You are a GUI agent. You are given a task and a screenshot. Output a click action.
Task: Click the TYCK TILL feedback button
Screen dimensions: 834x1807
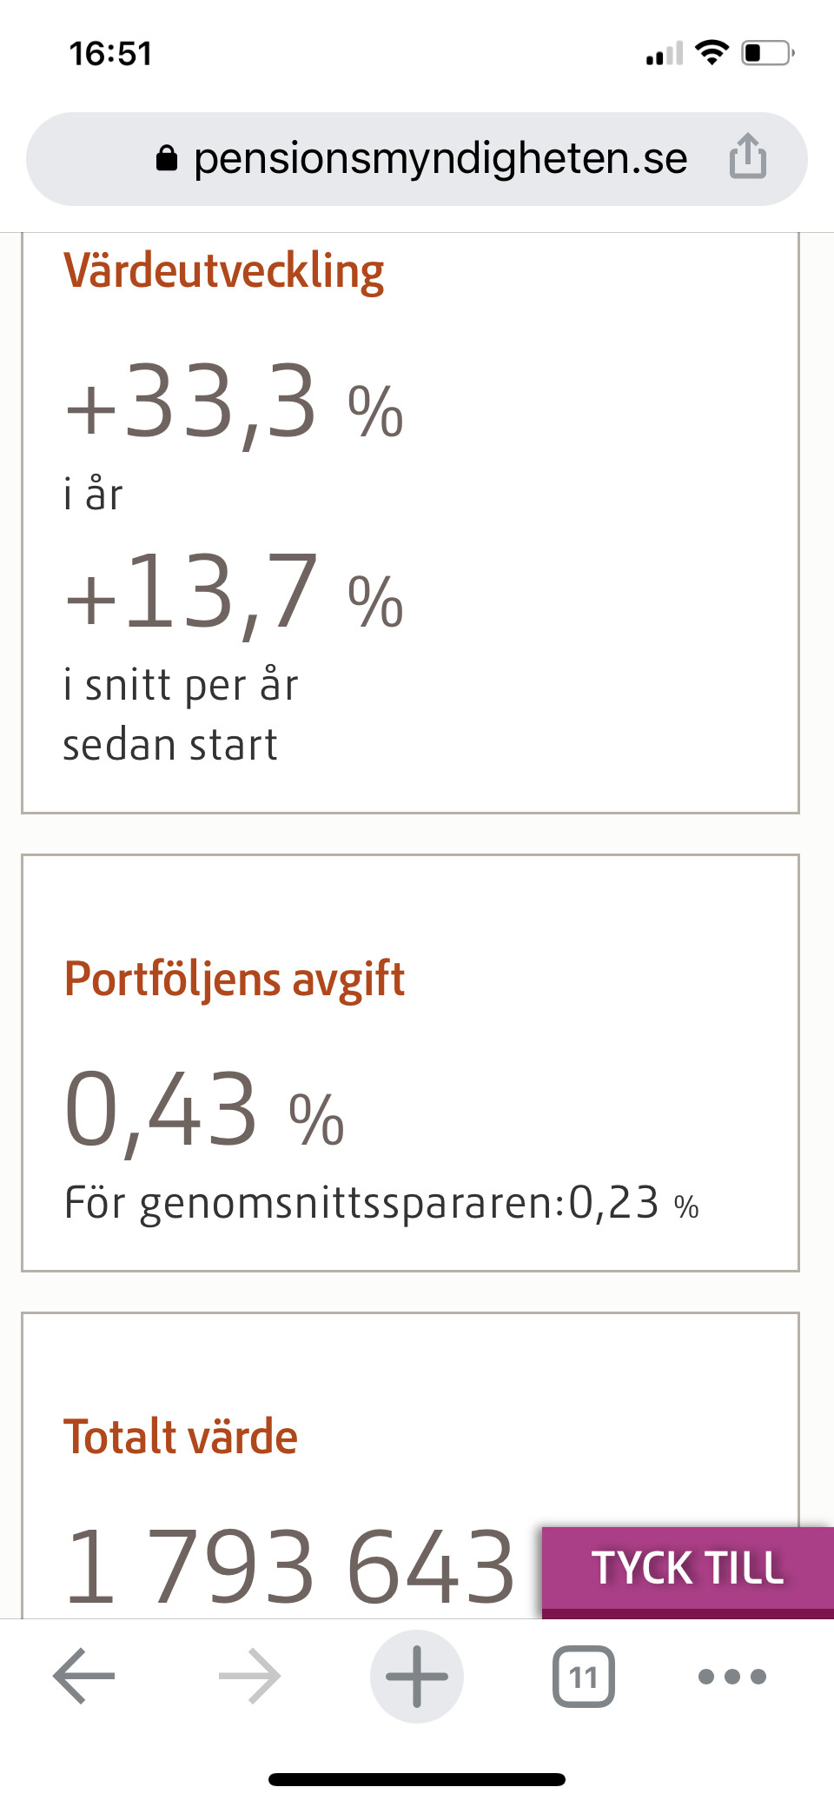point(688,1569)
